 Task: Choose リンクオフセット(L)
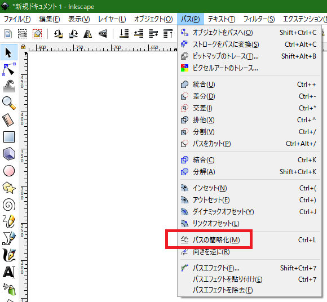249,224
